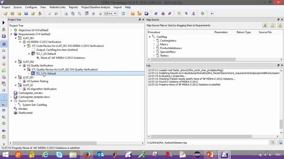284x159 pixels.
Task: Click the Session.log path field
Action: click(x=207, y=143)
